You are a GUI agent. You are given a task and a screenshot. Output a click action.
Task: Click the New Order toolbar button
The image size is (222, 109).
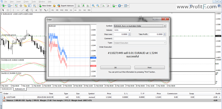[x=45, y=6]
